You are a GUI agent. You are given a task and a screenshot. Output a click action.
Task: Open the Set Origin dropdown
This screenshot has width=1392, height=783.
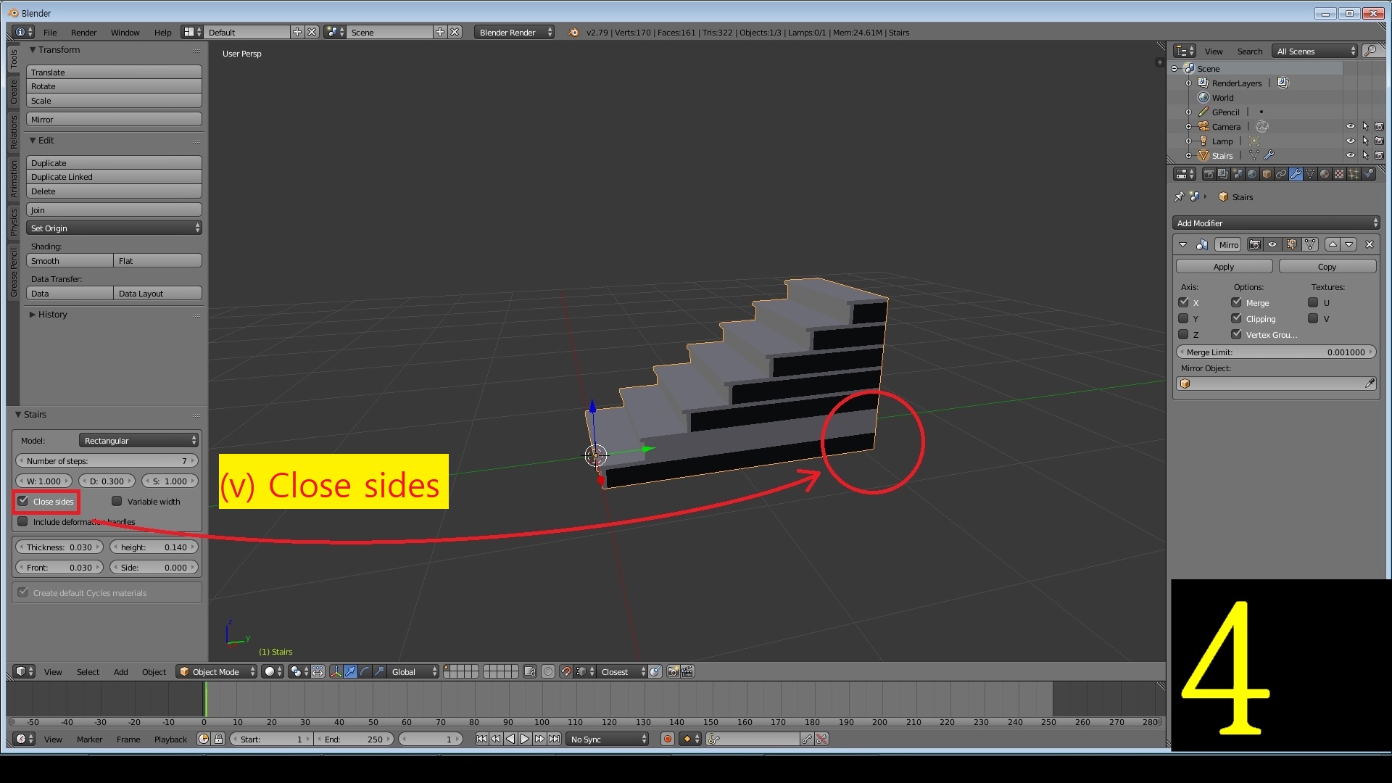[x=114, y=228]
